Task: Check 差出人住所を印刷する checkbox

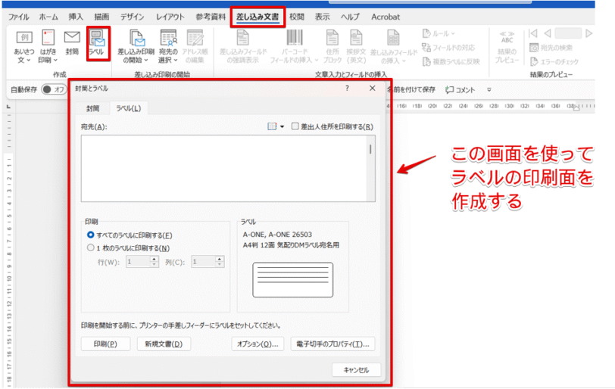Action: coord(295,126)
